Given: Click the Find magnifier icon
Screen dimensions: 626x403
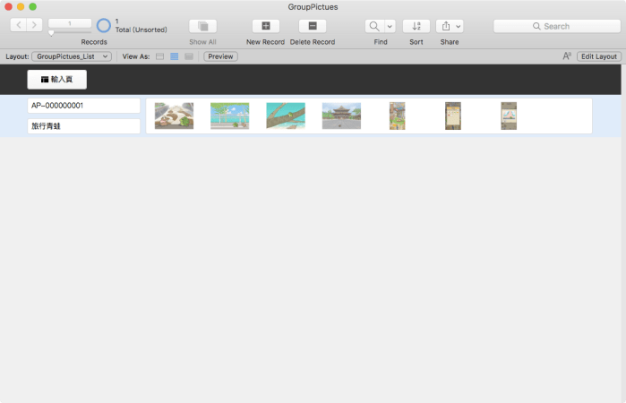Looking at the screenshot, I should 374,26.
